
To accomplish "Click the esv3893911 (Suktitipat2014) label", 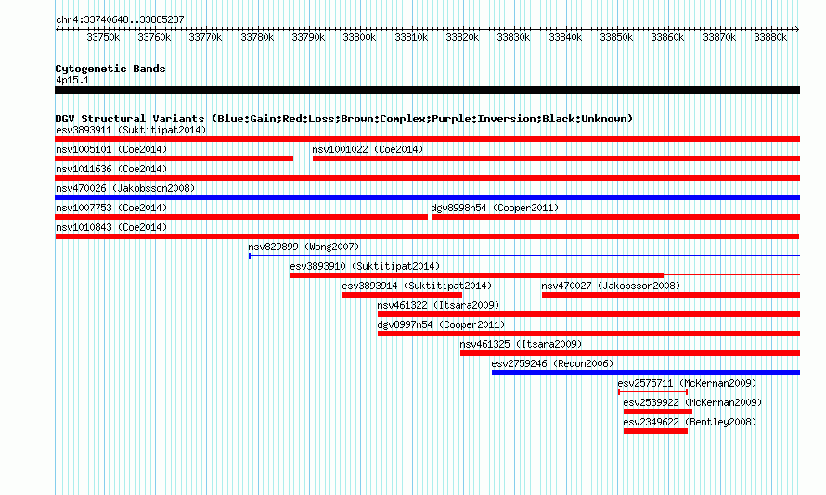I will coord(131,130).
